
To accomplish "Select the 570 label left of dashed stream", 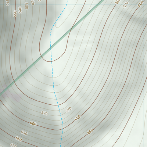I will (44, 113).
